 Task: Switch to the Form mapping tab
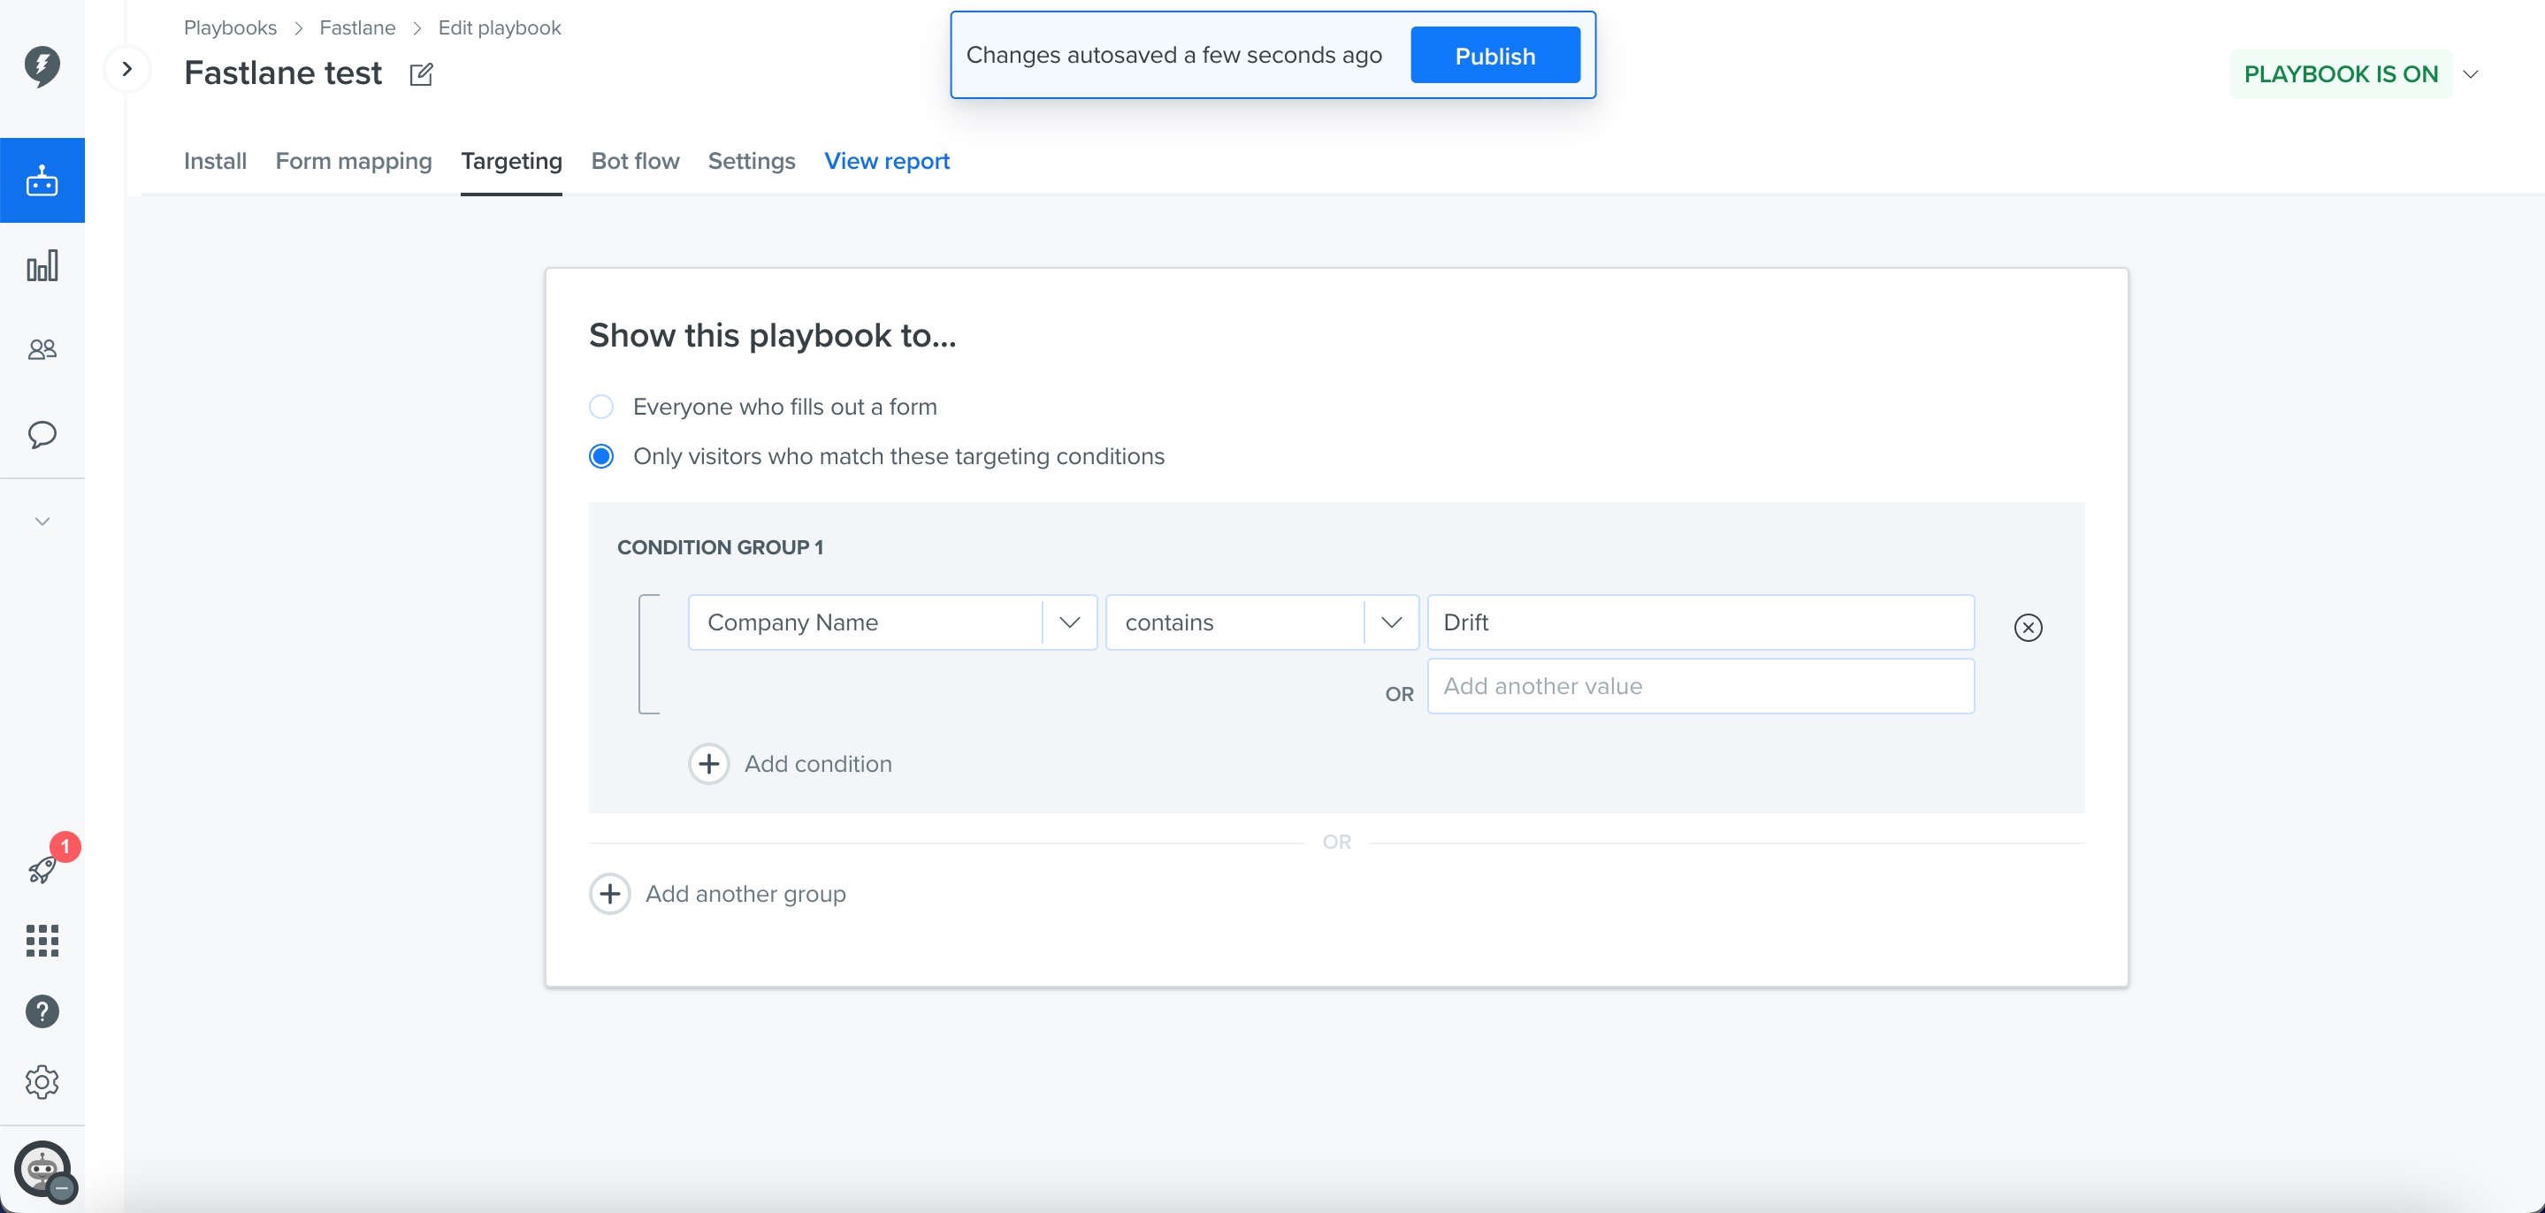(x=354, y=161)
